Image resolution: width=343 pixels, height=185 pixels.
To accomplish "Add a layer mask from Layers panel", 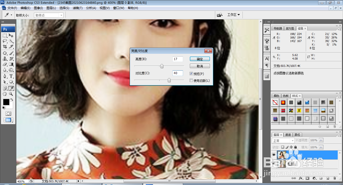I will click(307, 178).
